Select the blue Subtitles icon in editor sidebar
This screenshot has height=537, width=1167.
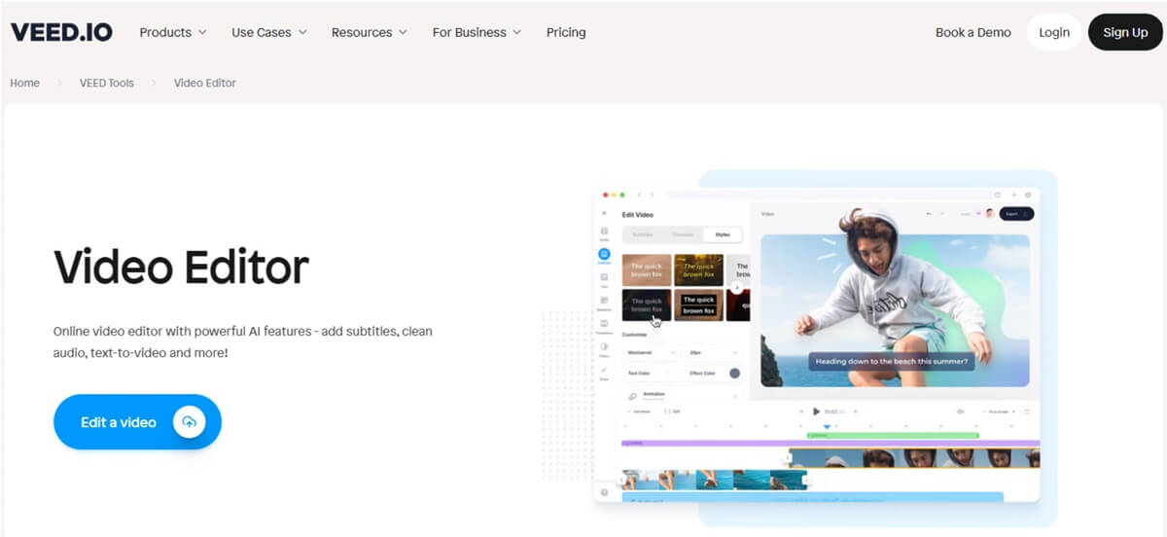point(604,255)
